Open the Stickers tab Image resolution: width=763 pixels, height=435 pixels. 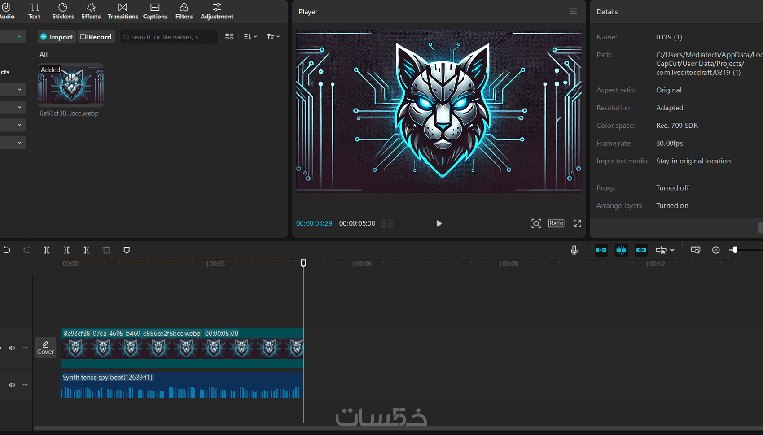point(63,11)
